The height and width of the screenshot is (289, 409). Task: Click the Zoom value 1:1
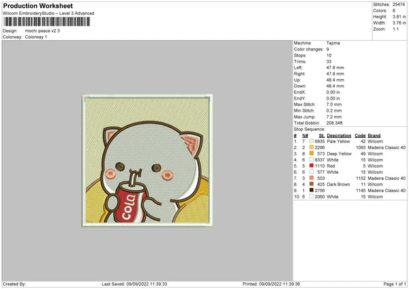(x=395, y=29)
